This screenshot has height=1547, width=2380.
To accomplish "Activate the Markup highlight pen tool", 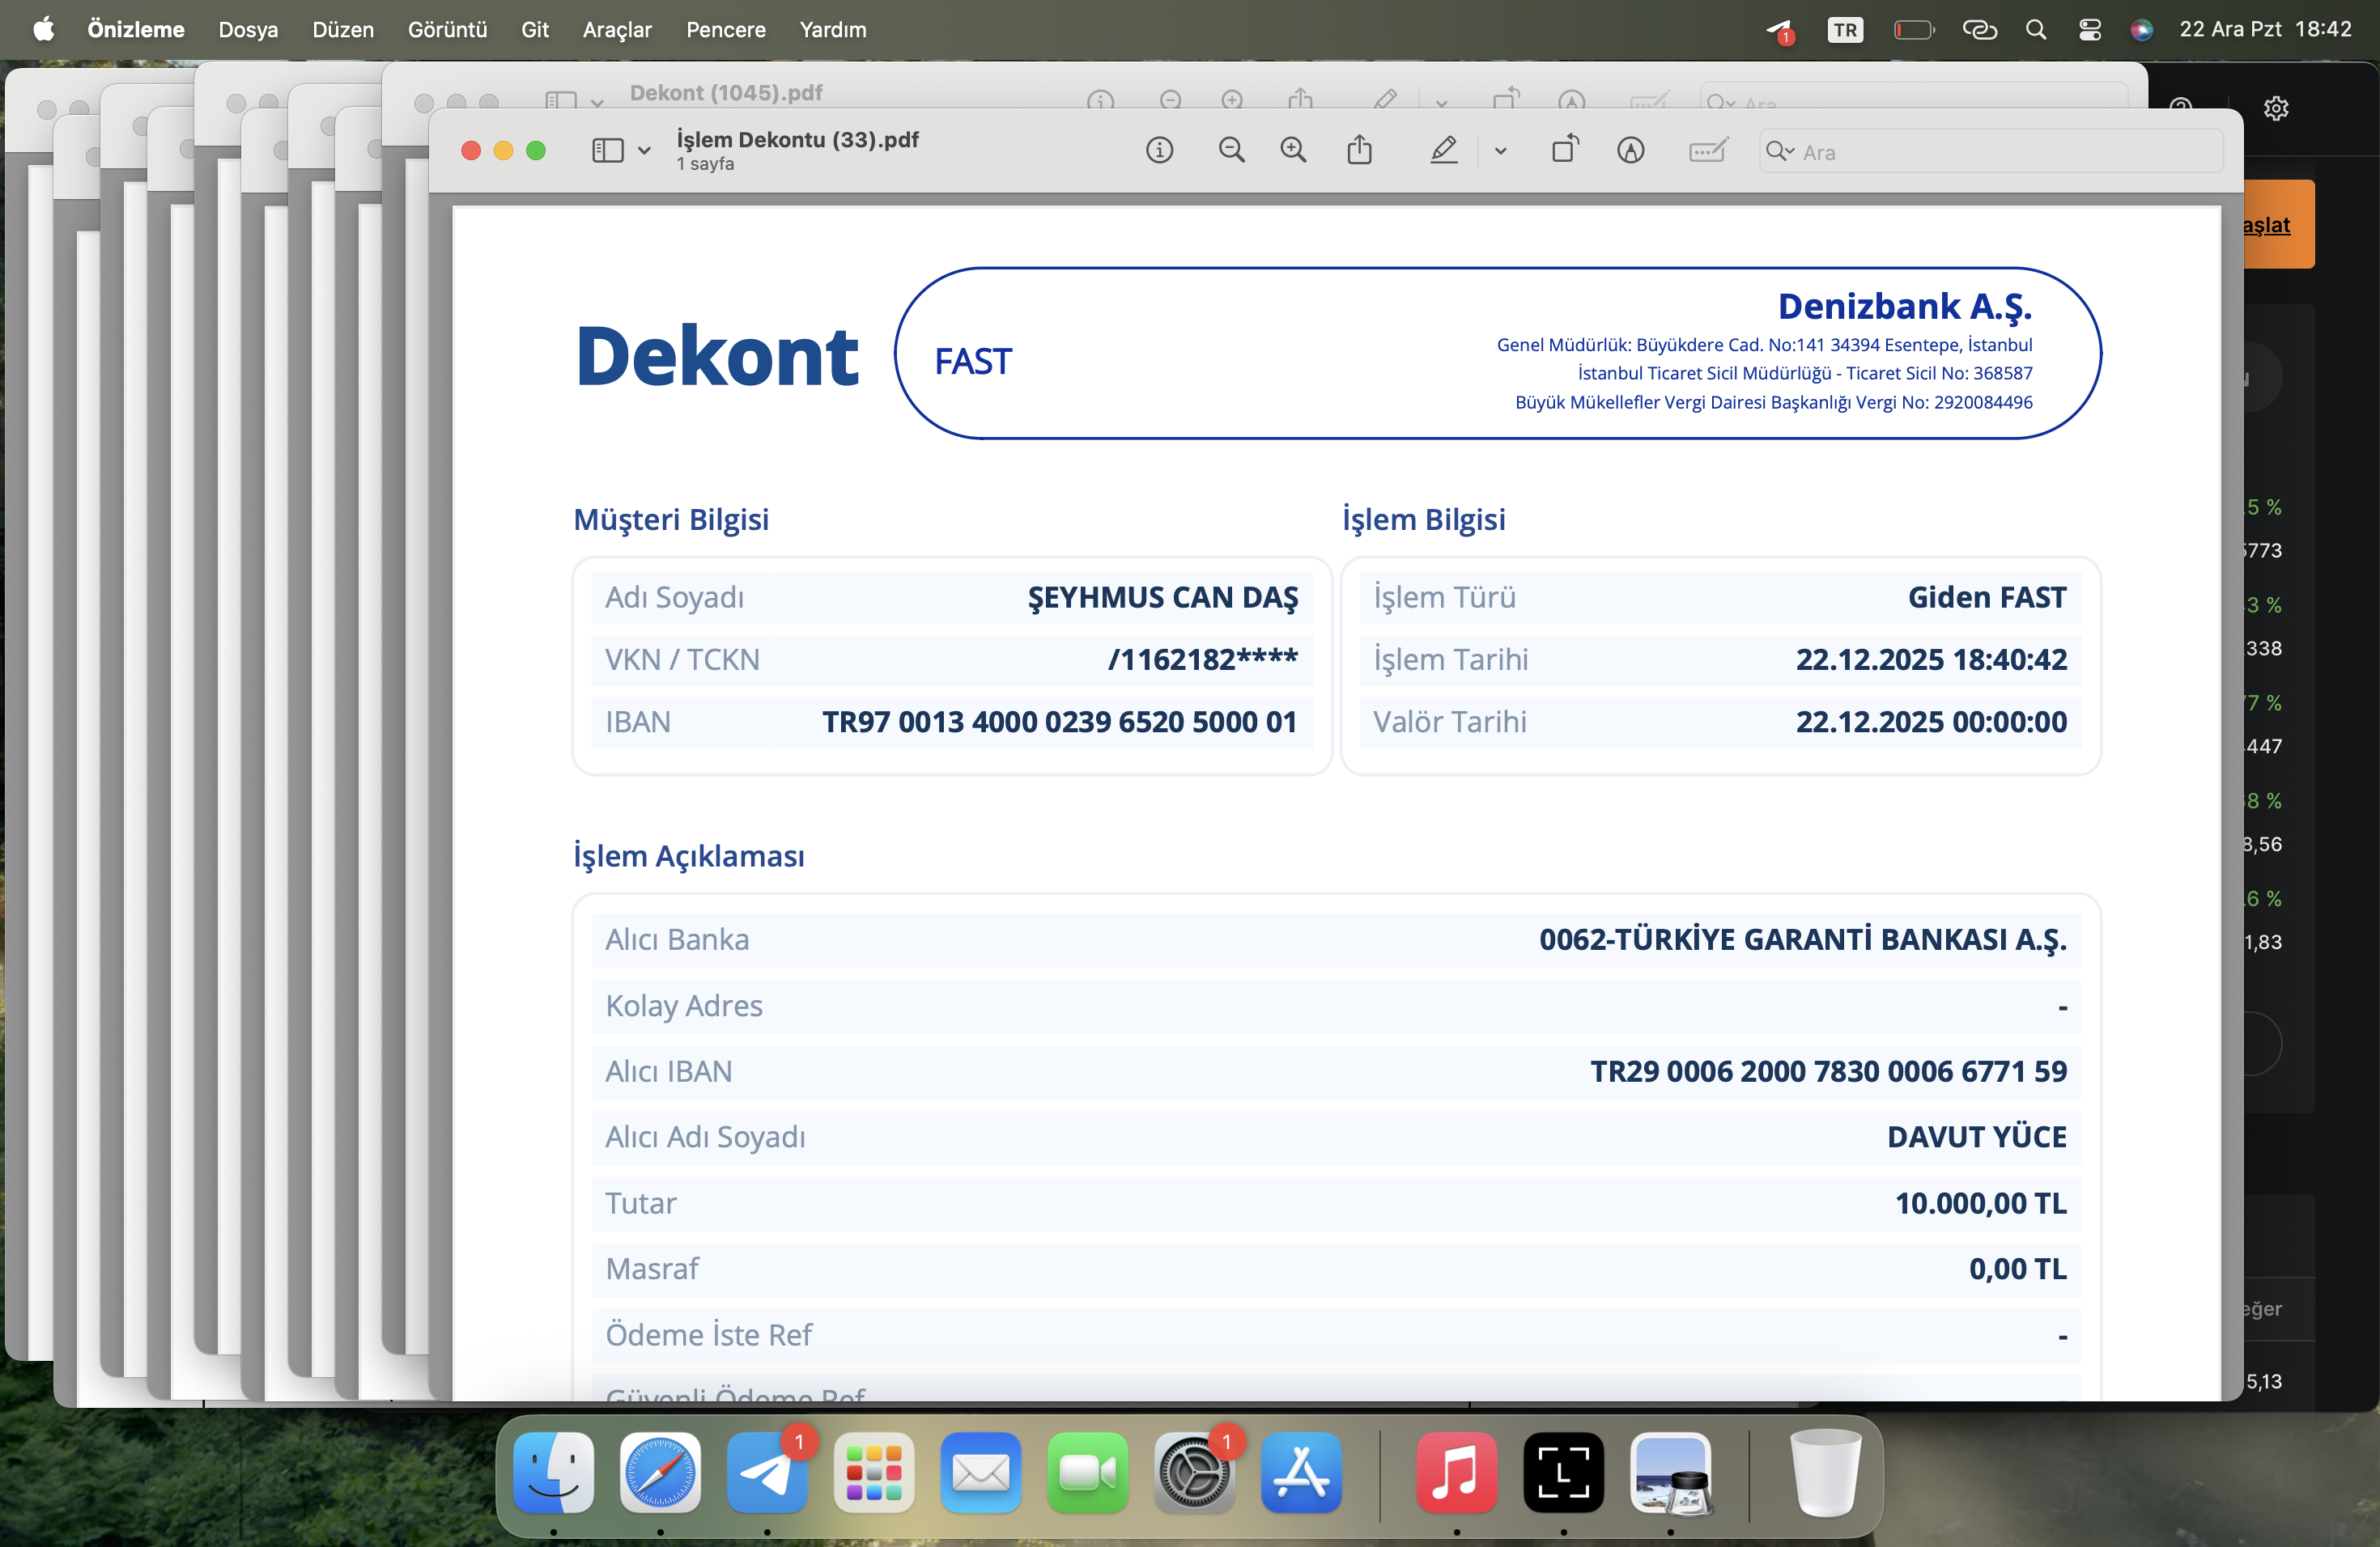I will [1443, 151].
